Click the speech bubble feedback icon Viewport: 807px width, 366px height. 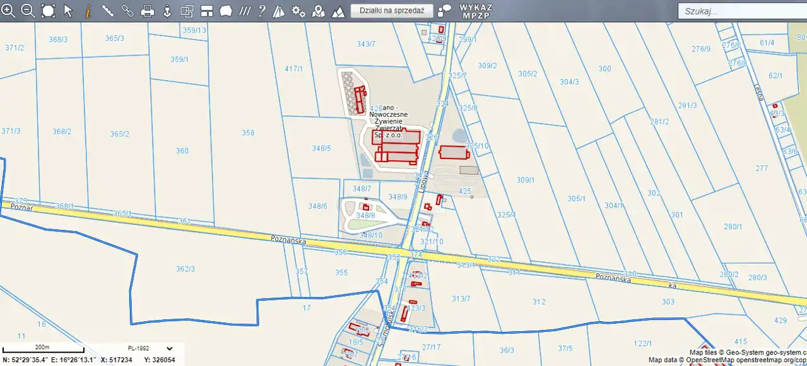click(445, 11)
